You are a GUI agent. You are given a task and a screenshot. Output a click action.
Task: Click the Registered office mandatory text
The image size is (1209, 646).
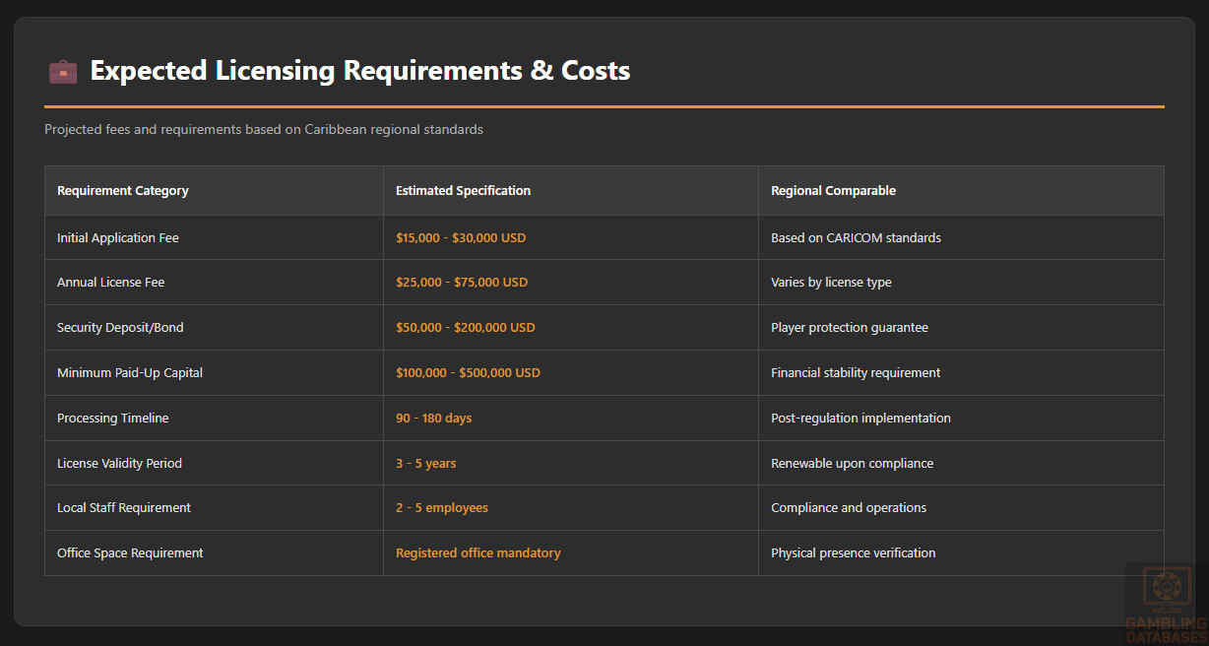(x=477, y=553)
